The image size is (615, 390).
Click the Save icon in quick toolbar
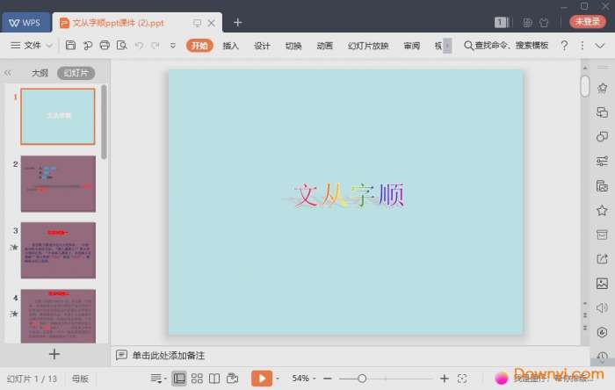(71, 46)
